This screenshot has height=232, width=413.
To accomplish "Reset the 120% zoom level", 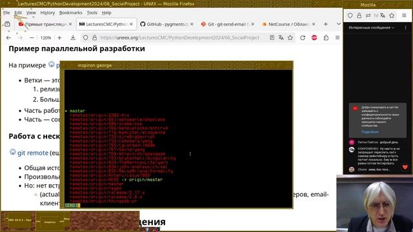I will [46, 38].
